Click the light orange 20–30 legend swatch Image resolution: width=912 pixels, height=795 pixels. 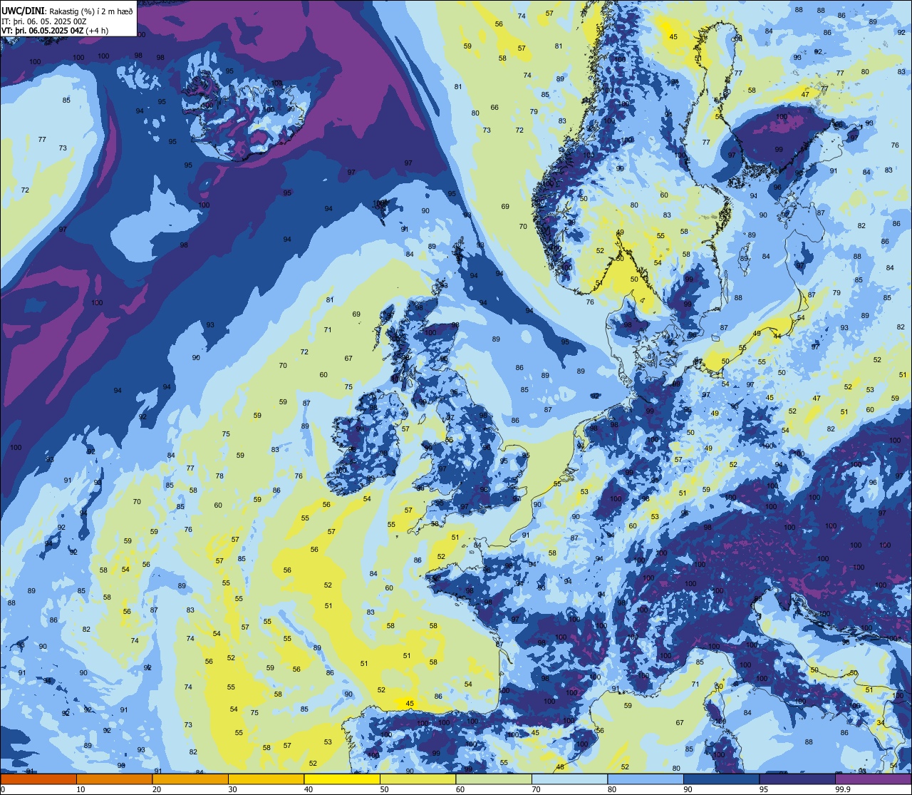(x=190, y=779)
